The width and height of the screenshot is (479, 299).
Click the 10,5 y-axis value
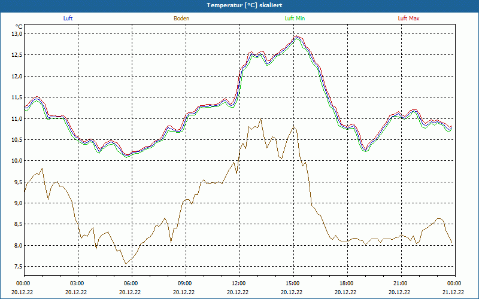[x=18, y=140]
